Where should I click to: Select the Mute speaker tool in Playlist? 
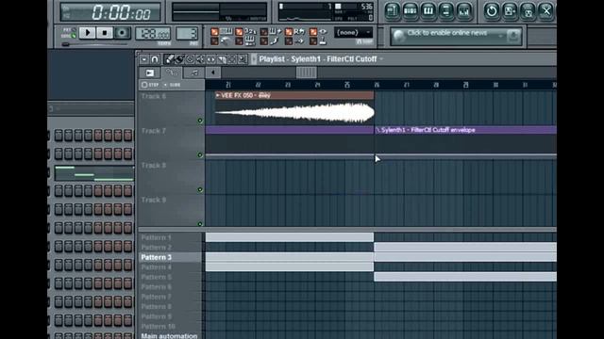click(200, 59)
